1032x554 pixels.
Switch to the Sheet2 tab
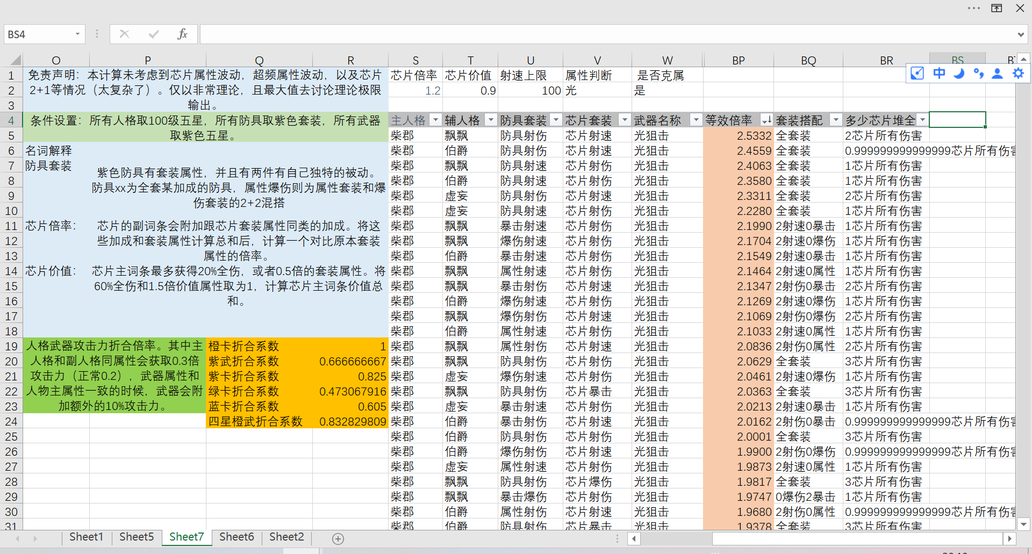286,537
